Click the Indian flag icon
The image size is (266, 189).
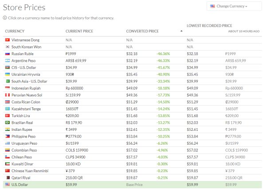coord(7,129)
